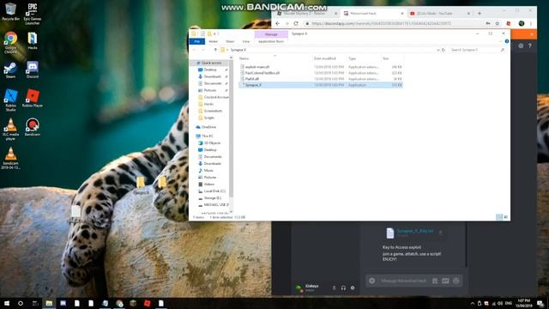Open the Application Tools ribbon tab
The width and height of the screenshot is (549, 309).
[271, 41]
